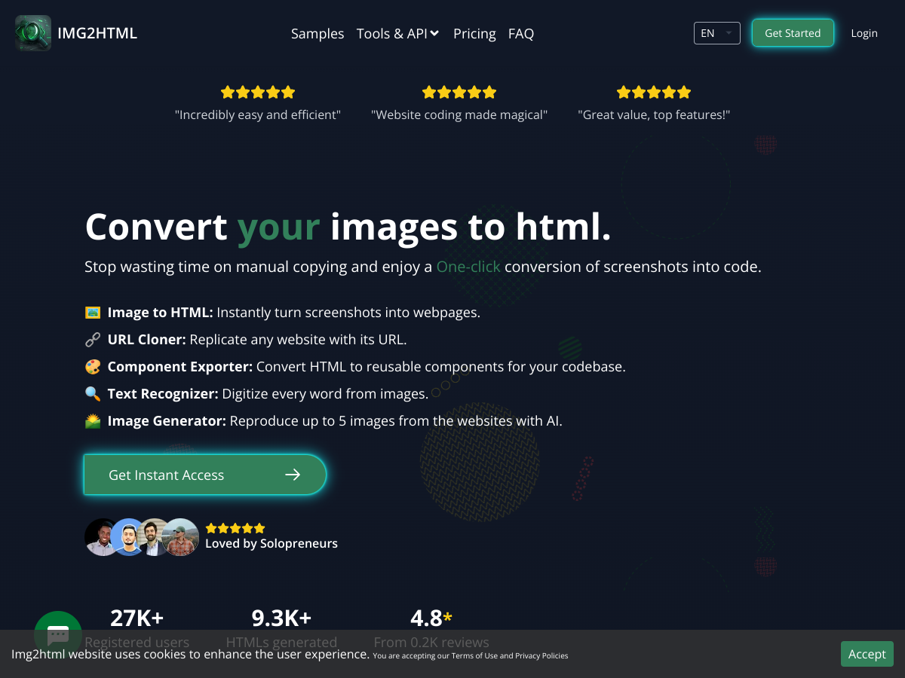Image resolution: width=905 pixels, height=678 pixels.
Task: Click the Get Started button
Action: click(x=793, y=32)
